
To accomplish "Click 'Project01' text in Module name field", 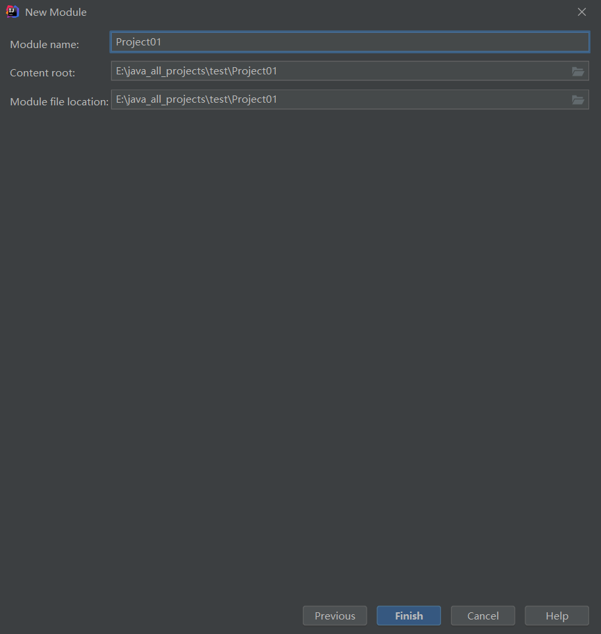I will point(139,42).
